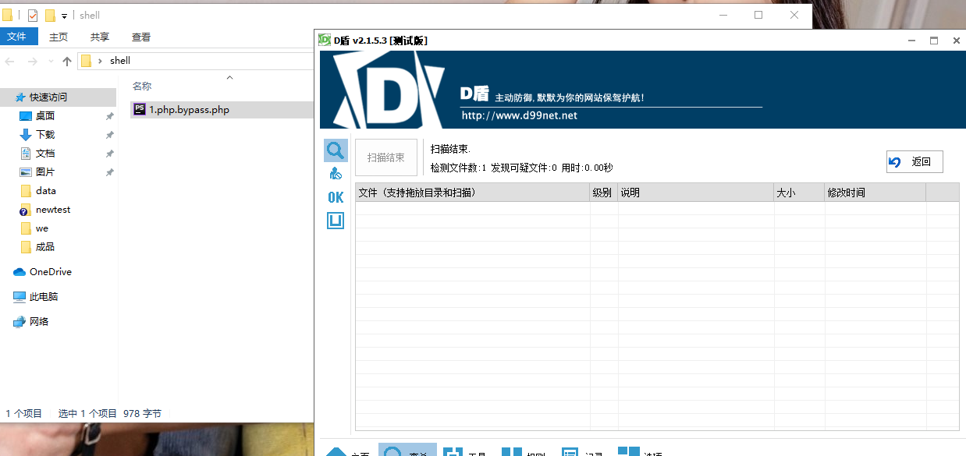Screen dimensions: 966x456
Task: Select the scan (查杀) magnifier tool icon
Action: click(335, 150)
